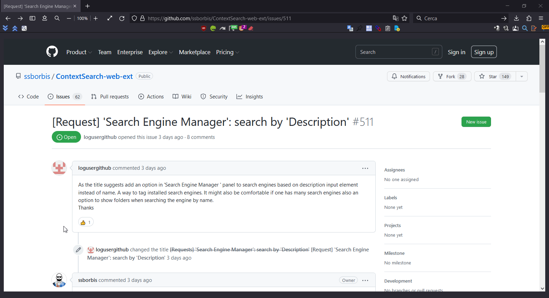Click the page vertical scrollbar thumb
This screenshot has height=298, width=549.
[x=542, y=69]
